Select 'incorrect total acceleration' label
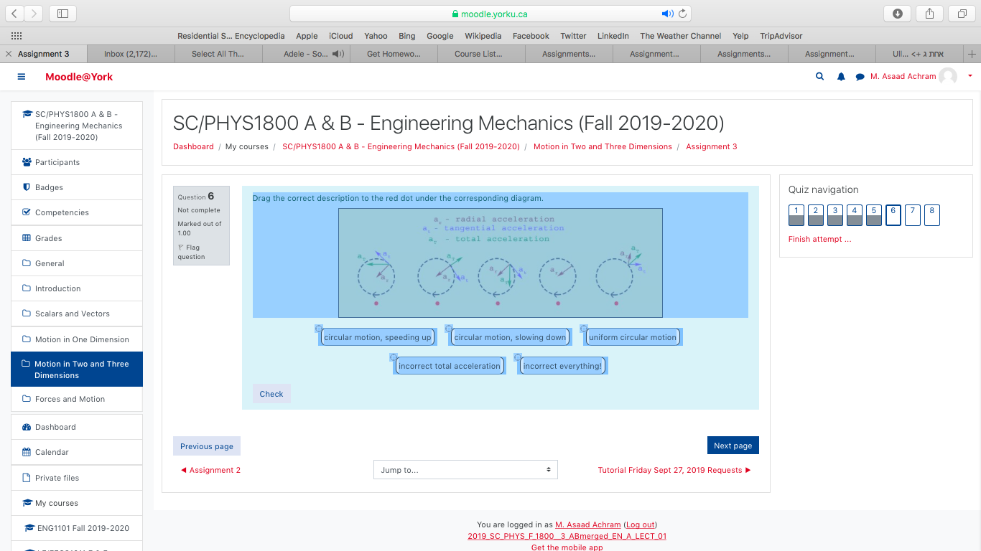The height and width of the screenshot is (551, 981). pos(450,366)
